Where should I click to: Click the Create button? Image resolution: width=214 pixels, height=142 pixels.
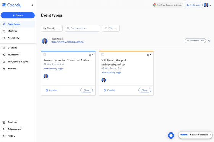18,15
